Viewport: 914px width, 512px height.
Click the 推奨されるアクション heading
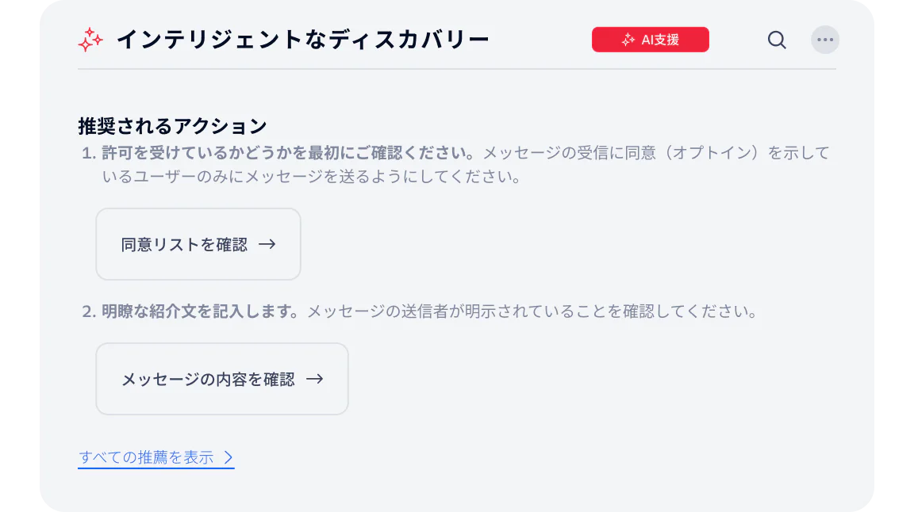[171, 125]
